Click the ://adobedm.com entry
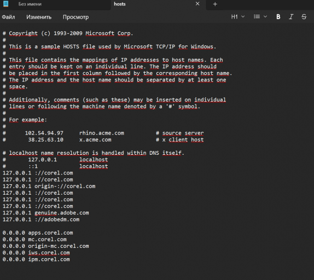The image size is (314, 280). 57,219
